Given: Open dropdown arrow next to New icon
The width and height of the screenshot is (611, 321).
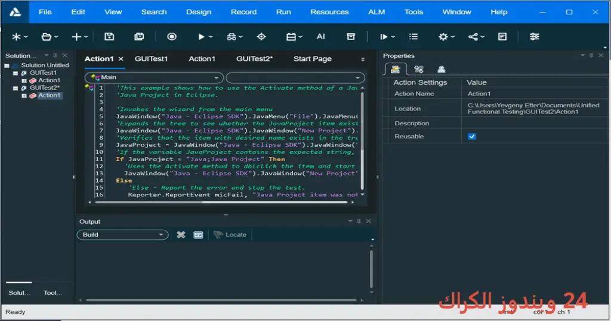Looking at the screenshot, I should [x=26, y=36].
